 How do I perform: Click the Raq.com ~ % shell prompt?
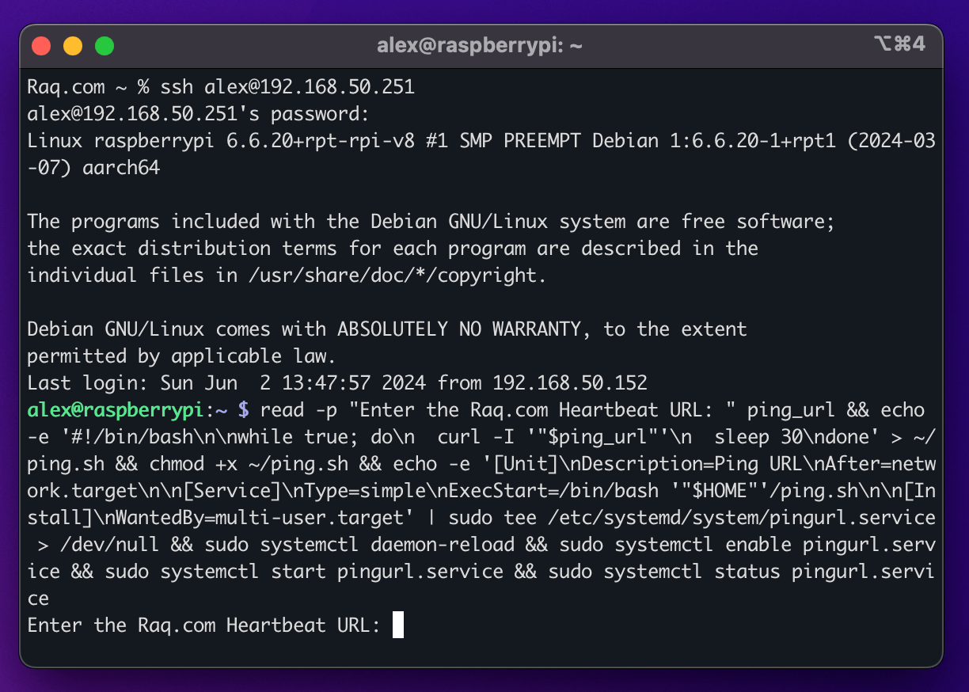pyautogui.click(x=87, y=86)
